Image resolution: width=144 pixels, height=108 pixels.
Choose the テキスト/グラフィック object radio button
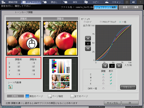[101, 22]
